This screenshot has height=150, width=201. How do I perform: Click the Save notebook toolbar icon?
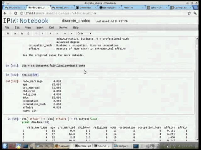coord(8,33)
